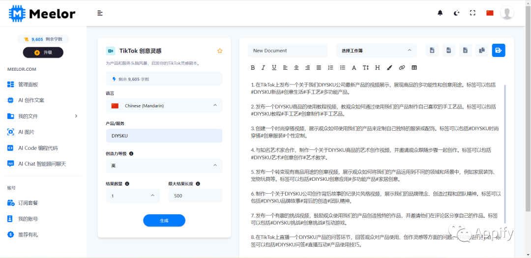Click idea 6 text about 纪录片风格视频

pyautogui.click(x=376, y=198)
